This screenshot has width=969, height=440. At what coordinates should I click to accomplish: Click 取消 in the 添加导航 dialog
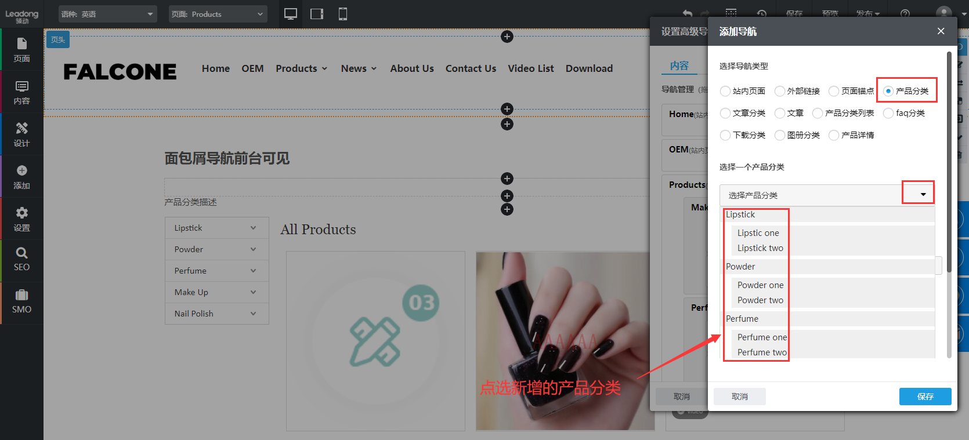click(739, 397)
